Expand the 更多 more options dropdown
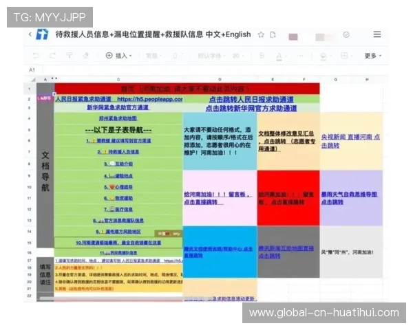 point(372,56)
